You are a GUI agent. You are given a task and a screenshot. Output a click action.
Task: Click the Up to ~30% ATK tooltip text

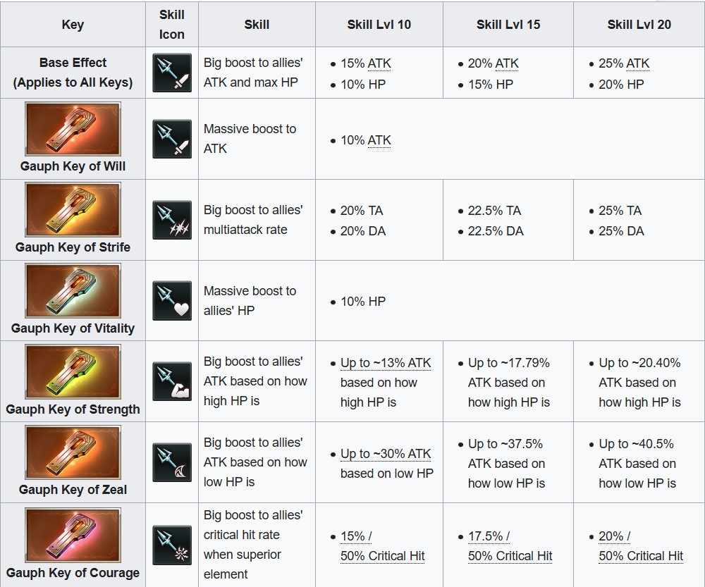click(386, 454)
